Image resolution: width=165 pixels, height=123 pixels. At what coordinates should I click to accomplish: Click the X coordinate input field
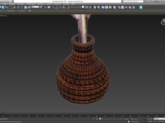coord(107,119)
